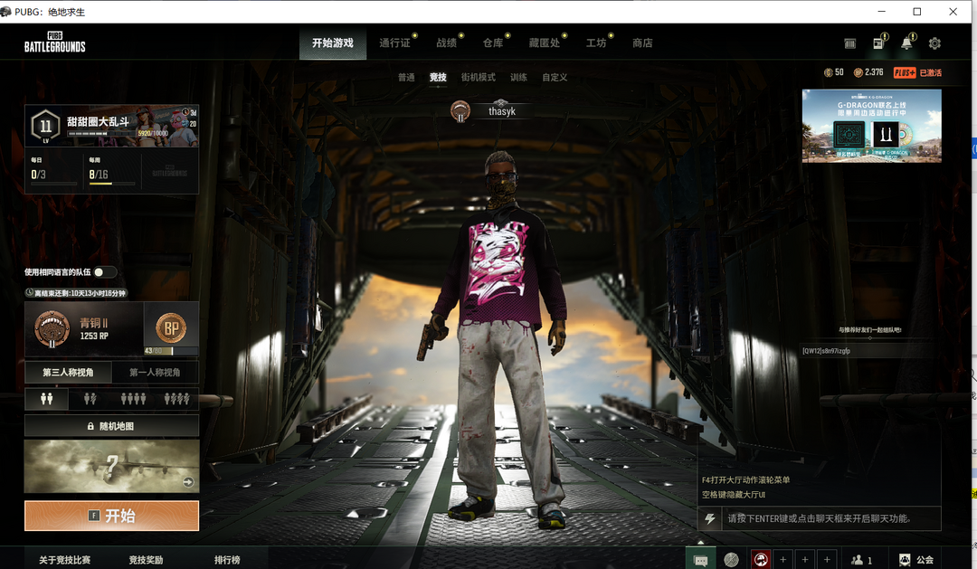Click the rank emblem beside thasyk name
Screen dimensions: 977x569
tap(460, 111)
